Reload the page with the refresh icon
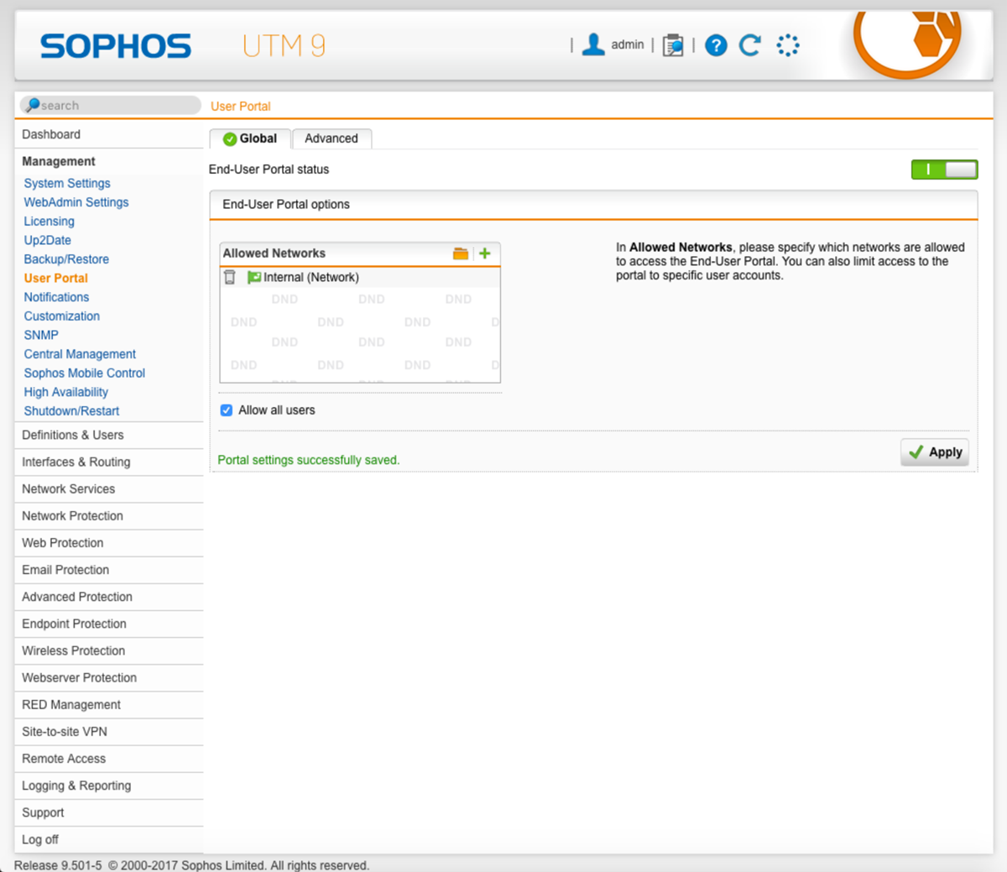The image size is (1007, 872). click(x=750, y=45)
